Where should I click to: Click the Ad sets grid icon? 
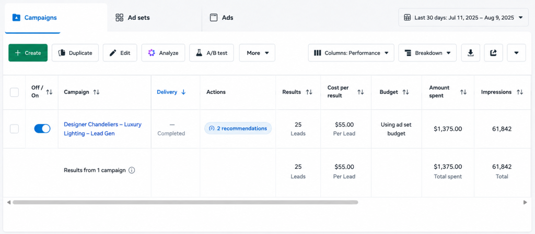[119, 18]
